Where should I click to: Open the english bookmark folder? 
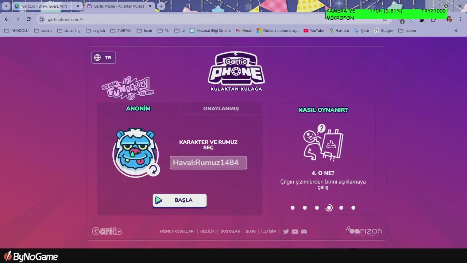coord(96,31)
